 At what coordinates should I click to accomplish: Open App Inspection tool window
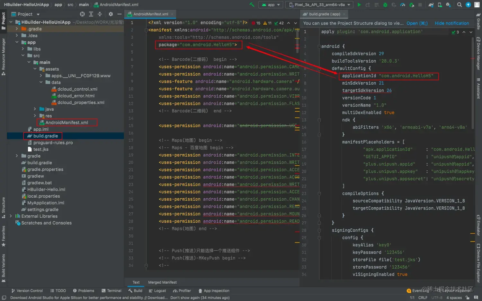pyautogui.click(x=214, y=291)
